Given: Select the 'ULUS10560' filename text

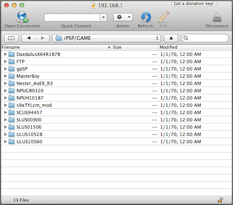Looking at the screenshot, I should pos(29,142).
